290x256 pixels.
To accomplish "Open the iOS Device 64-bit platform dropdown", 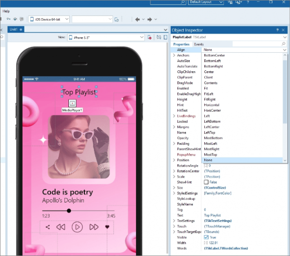I will 49,19.
